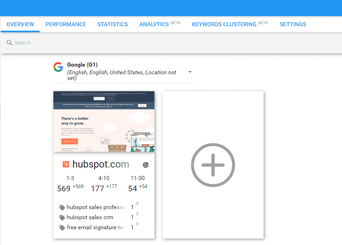342x245 pixels.
Task: Click the Google G logo
Action: [x=58, y=67]
